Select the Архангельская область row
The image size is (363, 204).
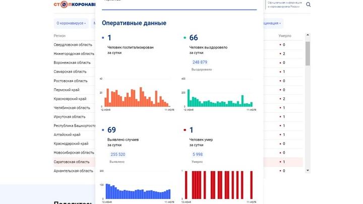point(74,171)
